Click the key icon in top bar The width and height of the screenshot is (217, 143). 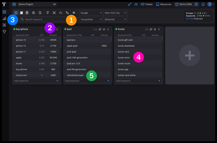pyautogui.click(x=130, y=4)
